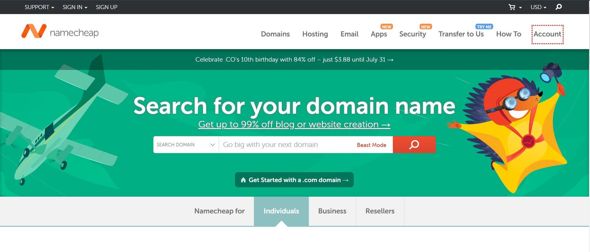The height and width of the screenshot is (252, 590).
Task: Expand the Support dropdown menu
Action: [x=39, y=7]
